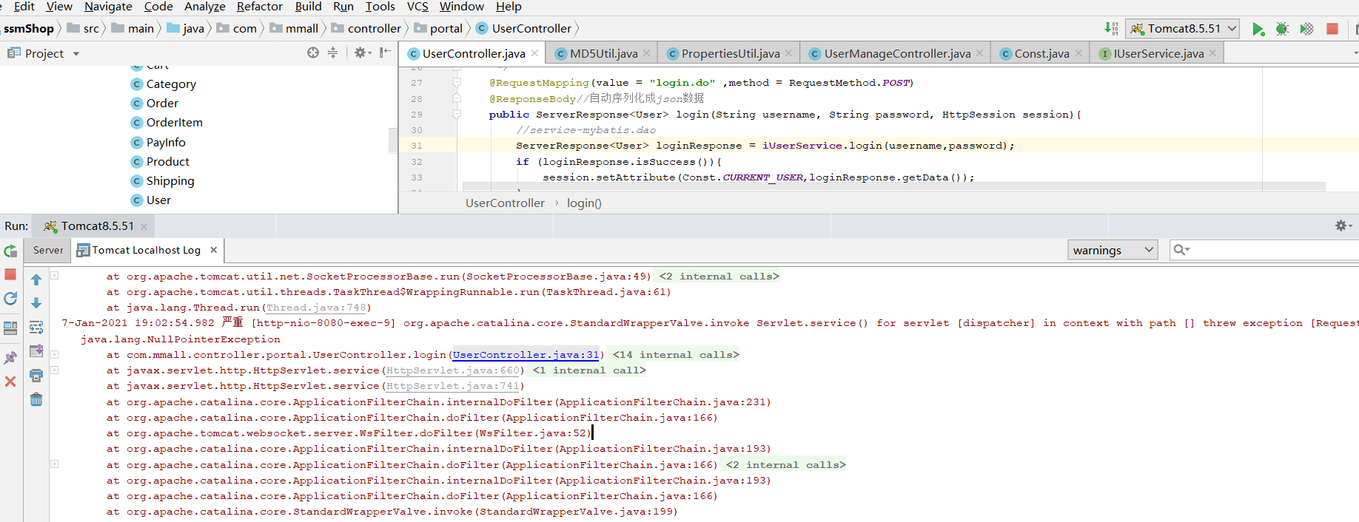Click the HttpServlet.java:660 link
This screenshot has width=1359, height=522.
point(453,370)
